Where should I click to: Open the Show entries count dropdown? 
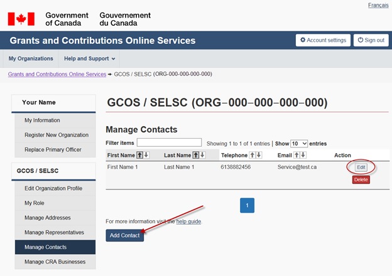coord(299,144)
